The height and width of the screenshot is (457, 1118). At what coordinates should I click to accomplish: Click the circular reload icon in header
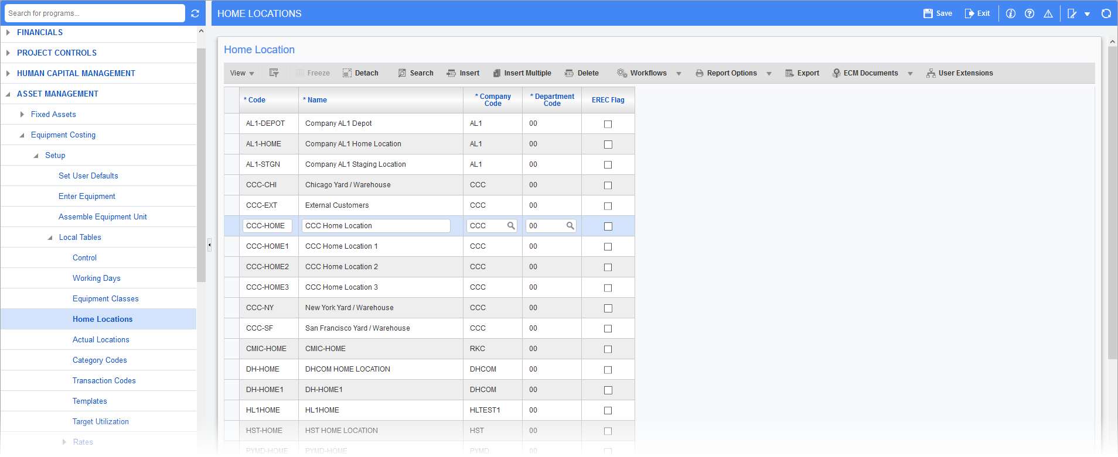[1106, 13]
